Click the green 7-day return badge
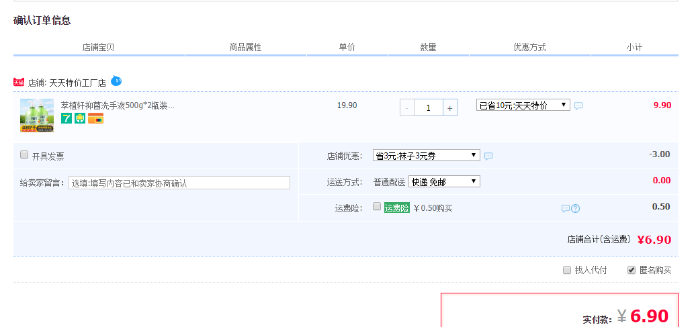Viewport: 696px width, 327px height. click(x=66, y=118)
